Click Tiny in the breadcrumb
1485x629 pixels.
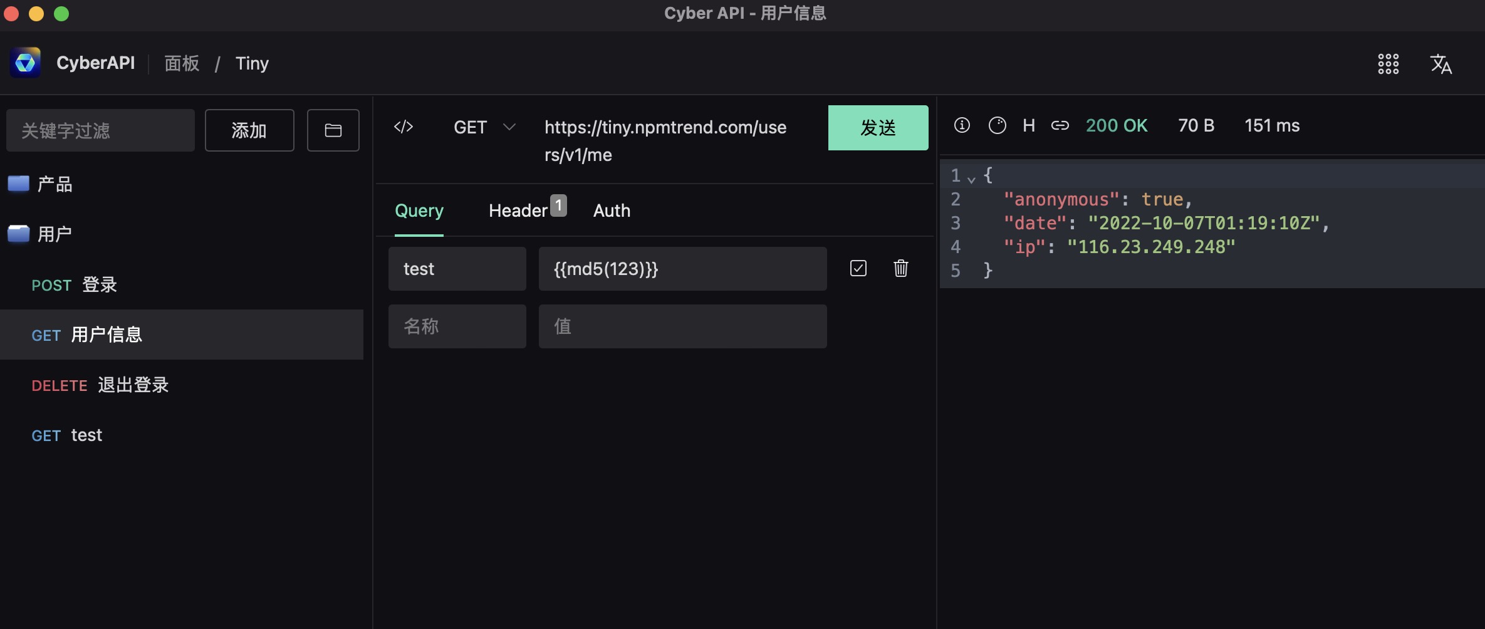coord(252,63)
